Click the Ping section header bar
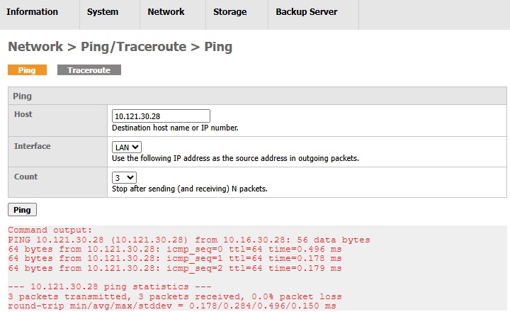The width and height of the screenshot is (510, 312). (258, 96)
